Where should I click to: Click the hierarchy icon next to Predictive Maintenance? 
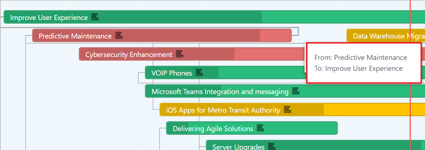[119, 35]
